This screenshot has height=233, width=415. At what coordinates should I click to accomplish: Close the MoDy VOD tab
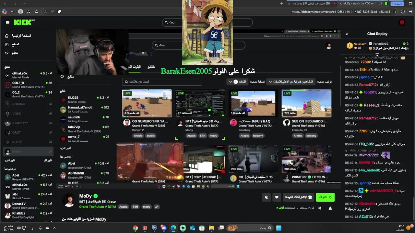[340, 4]
